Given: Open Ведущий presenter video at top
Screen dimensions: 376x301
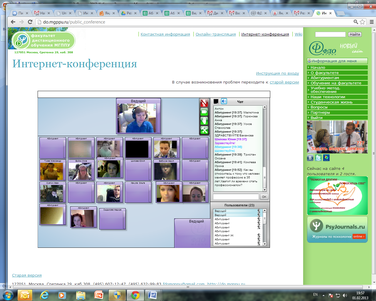Looking at the screenshot, I should pos(138,116).
